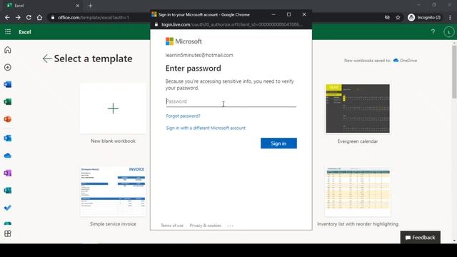Click the Forgot password? link
The image size is (457, 257).
pos(183,116)
